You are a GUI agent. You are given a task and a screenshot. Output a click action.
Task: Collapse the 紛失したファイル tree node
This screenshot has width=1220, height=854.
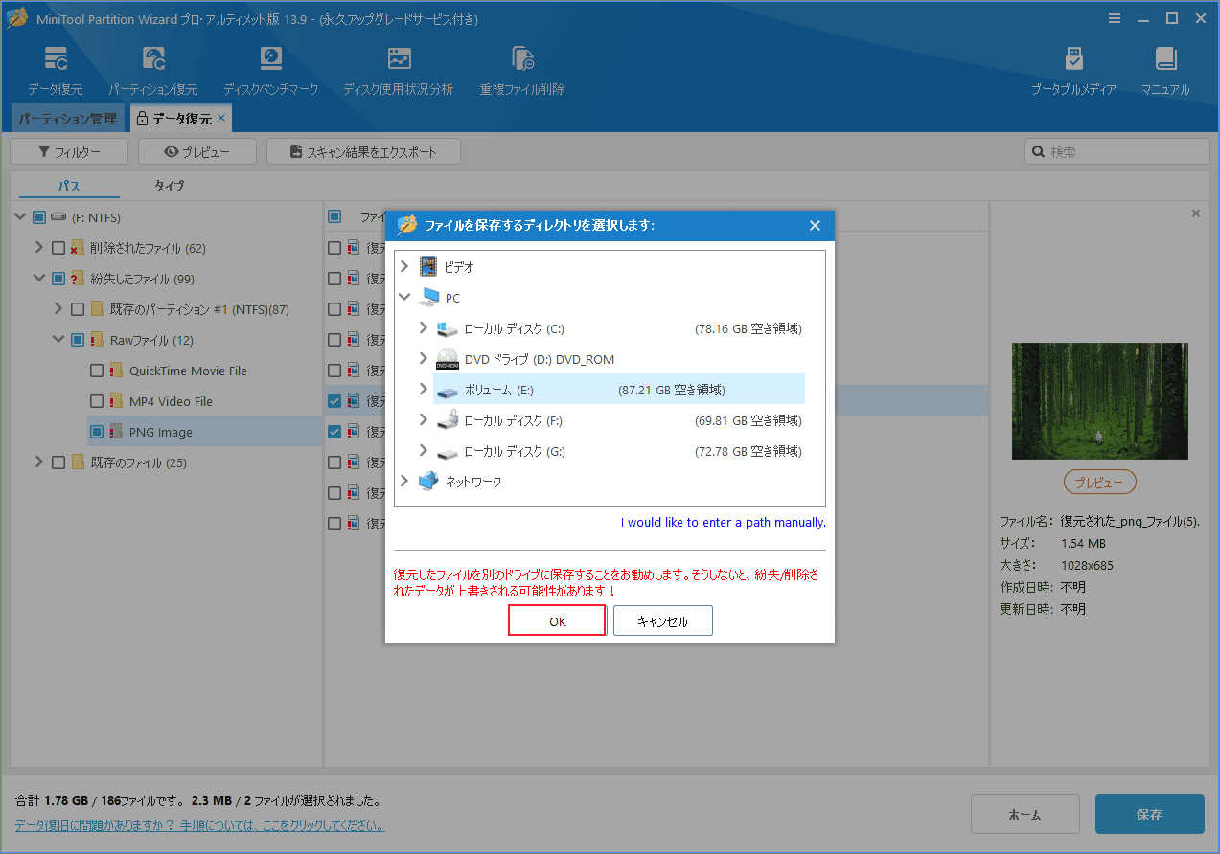[39, 279]
